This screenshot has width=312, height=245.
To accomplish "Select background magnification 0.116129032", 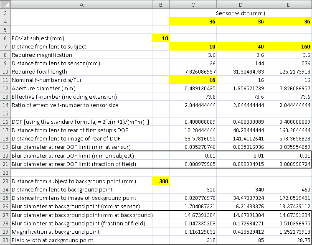I will pyautogui.click(x=193, y=232).
